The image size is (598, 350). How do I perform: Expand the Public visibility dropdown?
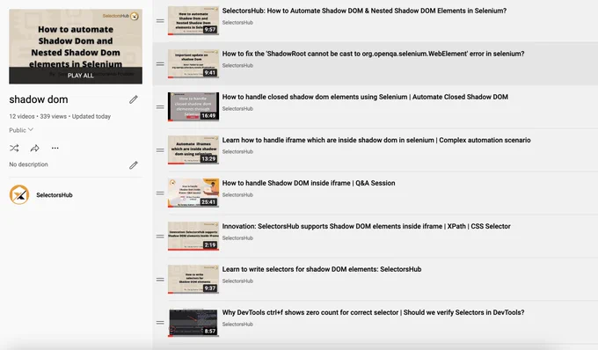(21, 130)
